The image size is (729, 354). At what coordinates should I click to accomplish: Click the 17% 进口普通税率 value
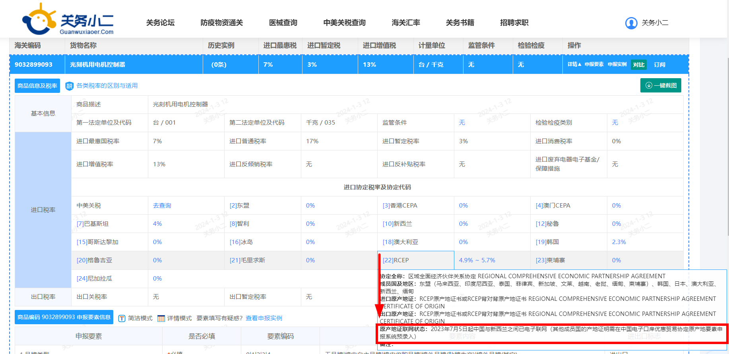coord(312,141)
